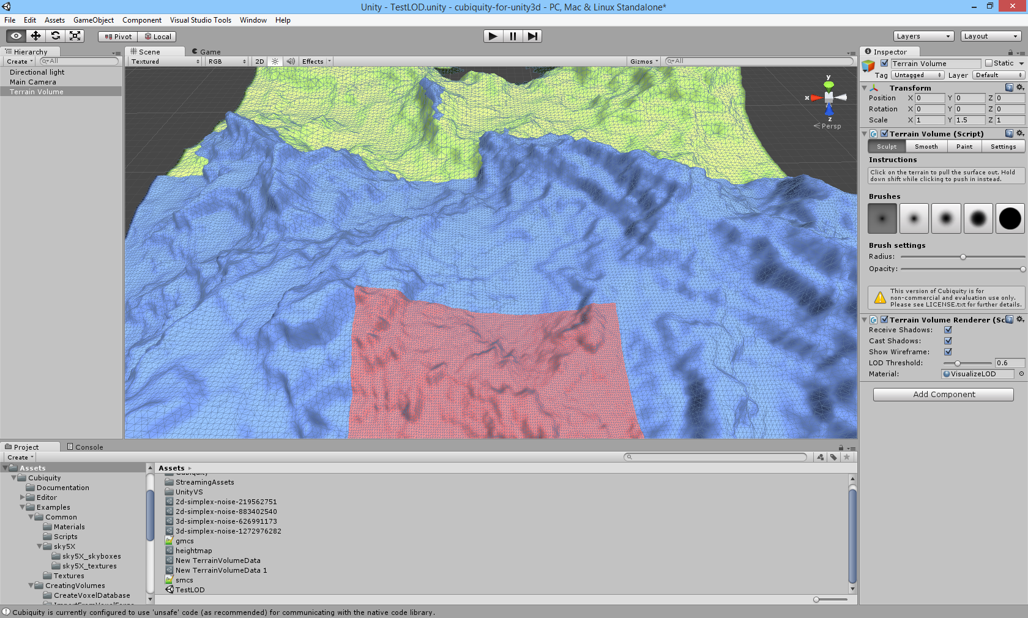Pause the game playback
This screenshot has width=1028, height=618.
513,36
